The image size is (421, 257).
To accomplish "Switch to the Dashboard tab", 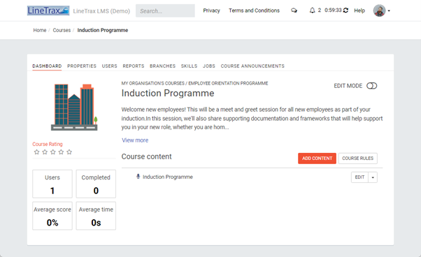I will 47,66.
